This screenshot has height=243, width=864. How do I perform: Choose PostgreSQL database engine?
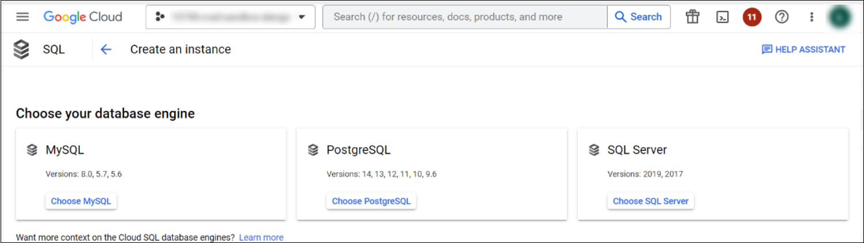(371, 201)
